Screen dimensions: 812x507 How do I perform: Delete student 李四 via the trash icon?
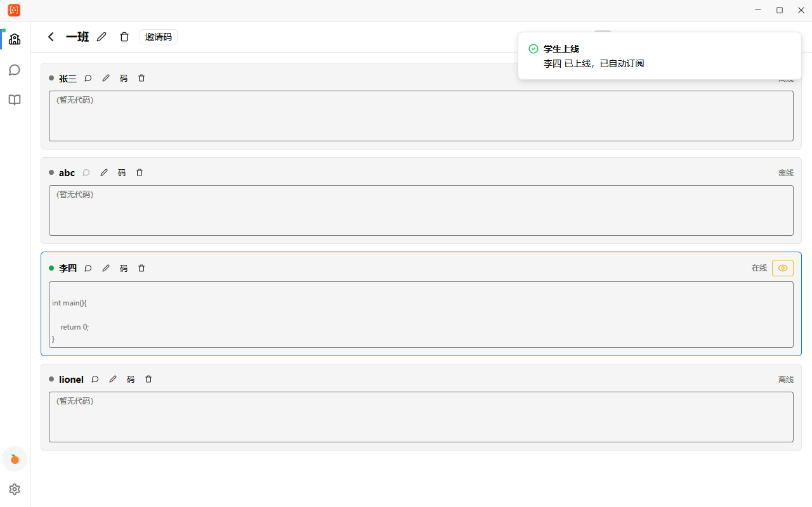click(x=141, y=268)
